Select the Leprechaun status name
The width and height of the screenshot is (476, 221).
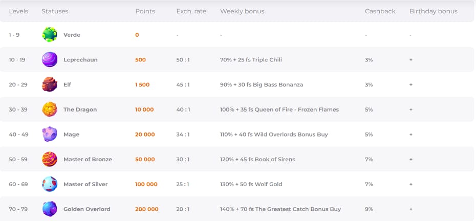pos(80,60)
